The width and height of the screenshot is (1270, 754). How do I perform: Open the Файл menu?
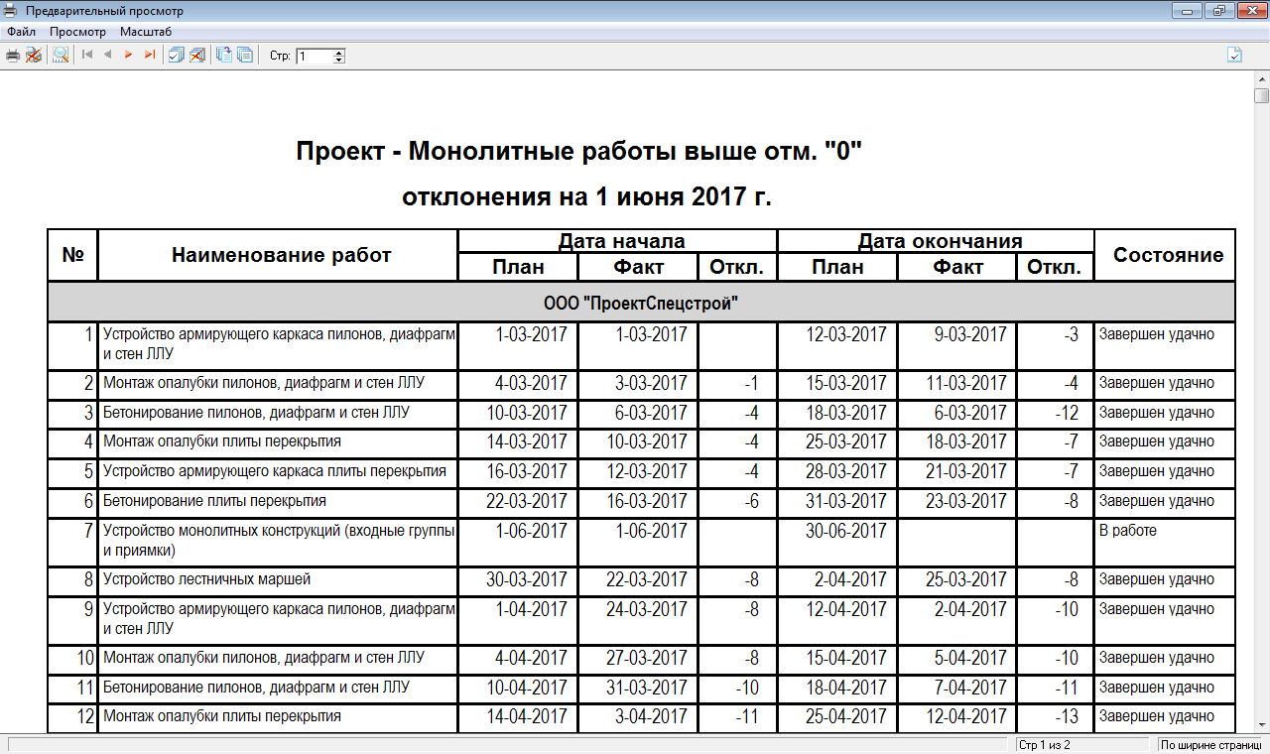[x=21, y=32]
